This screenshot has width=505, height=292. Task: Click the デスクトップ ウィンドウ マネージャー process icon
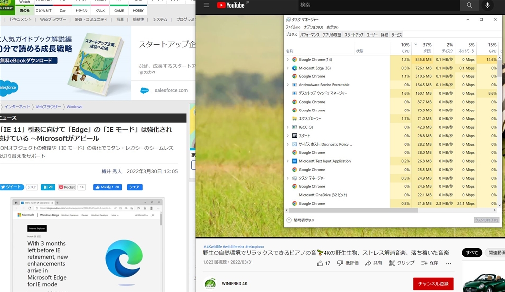294,93
